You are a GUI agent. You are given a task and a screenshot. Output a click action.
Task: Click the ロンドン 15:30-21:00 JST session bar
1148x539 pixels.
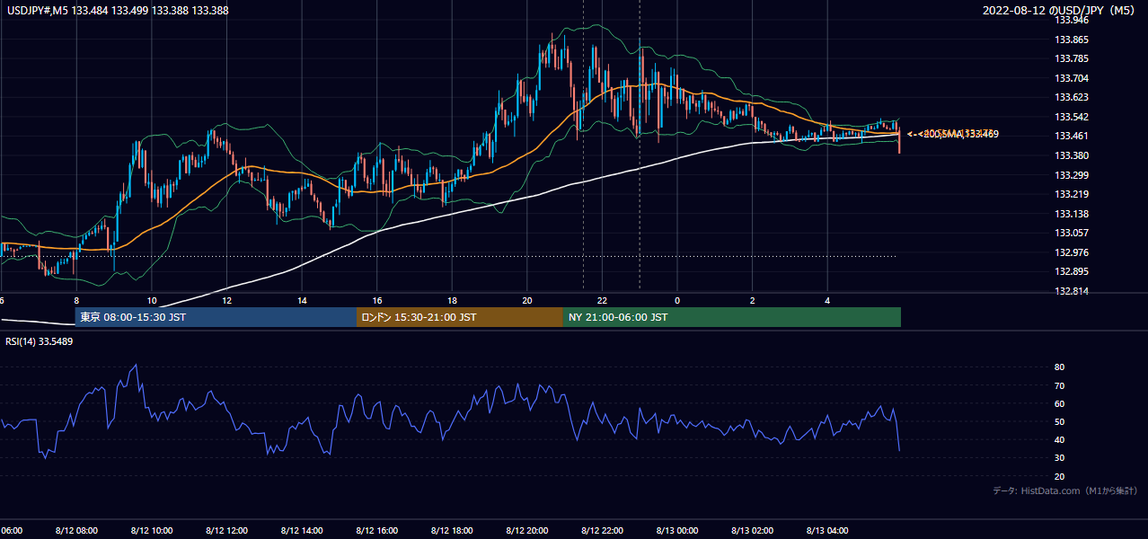click(460, 317)
